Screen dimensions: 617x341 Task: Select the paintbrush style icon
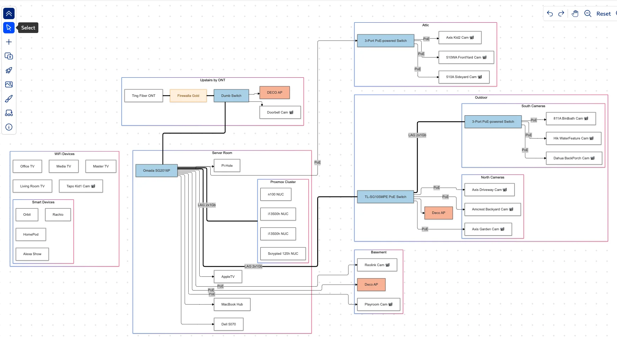[9, 99]
